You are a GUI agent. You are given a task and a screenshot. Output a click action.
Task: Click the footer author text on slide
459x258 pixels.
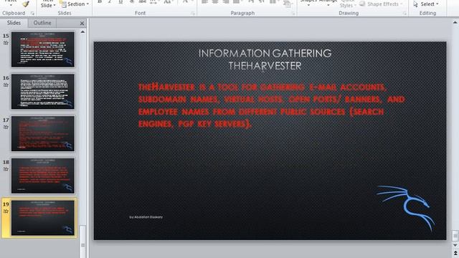click(146, 217)
